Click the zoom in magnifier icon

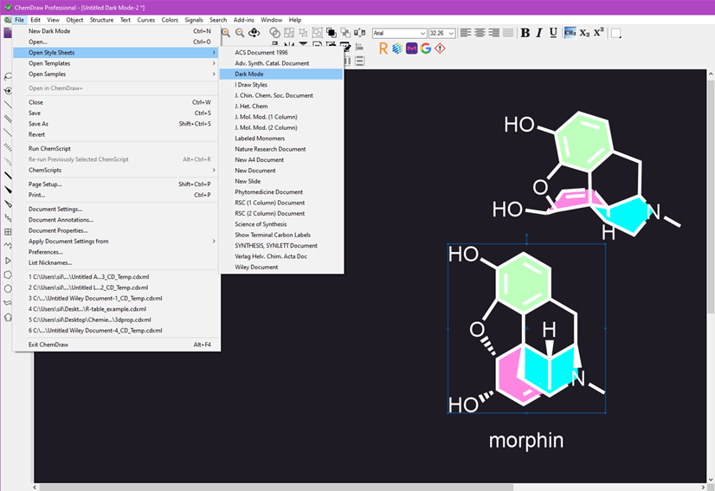226,33
